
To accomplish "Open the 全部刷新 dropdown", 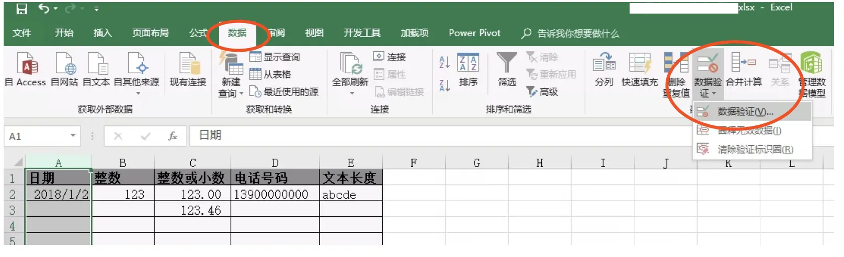I will coord(350,74).
